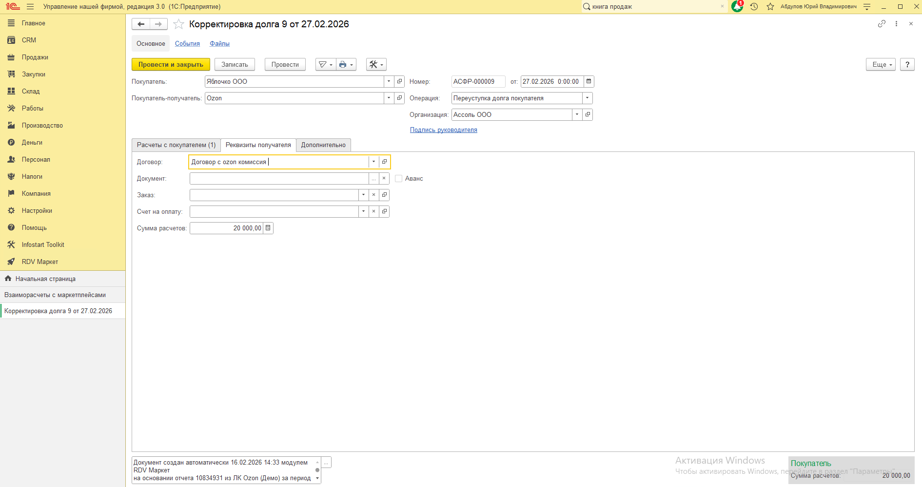Viewport: 922px width, 487px height.
Task: Switch to the Дополнительно tab
Action: (x=323, y=145)
